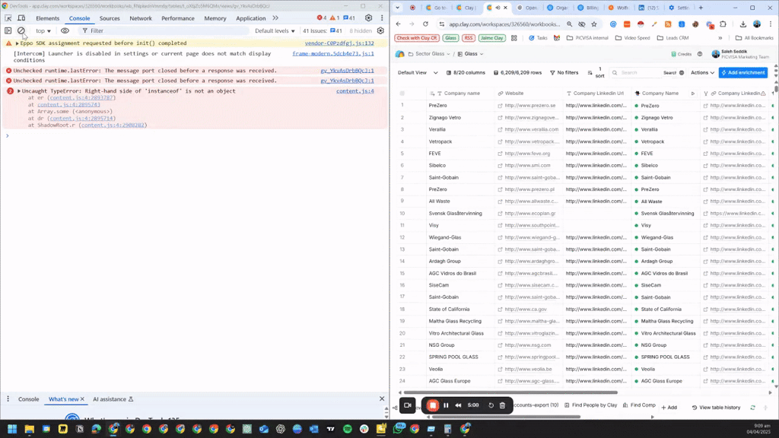Open the Glass table dropdown

click(470, 54)
